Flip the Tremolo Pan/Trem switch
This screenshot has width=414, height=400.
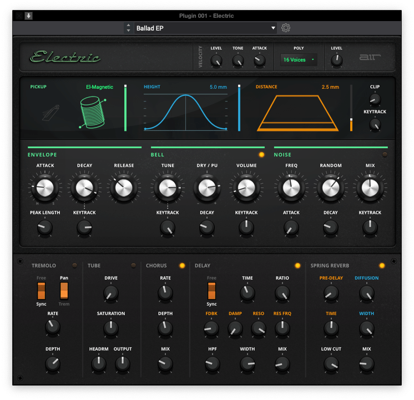64,291
